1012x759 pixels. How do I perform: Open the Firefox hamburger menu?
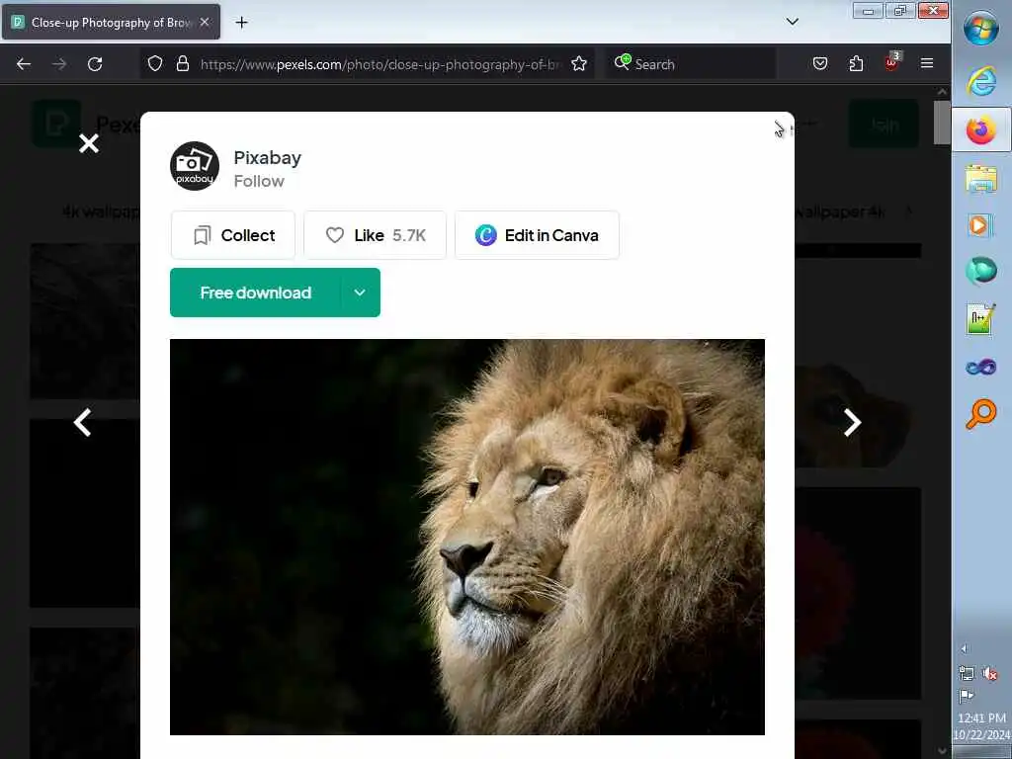927,63
